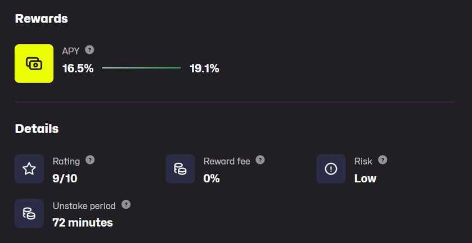Click the Reward fee coins icon
The width and height of the screenshot is (472, 243).
coord(180,169)
